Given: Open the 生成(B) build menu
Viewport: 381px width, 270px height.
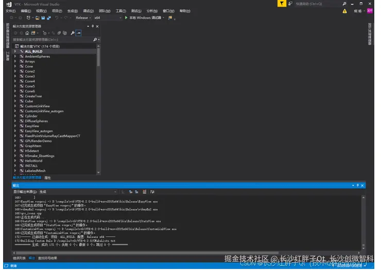Looking at the screenshot, I should pyautogui.click(x=73, y=11).
